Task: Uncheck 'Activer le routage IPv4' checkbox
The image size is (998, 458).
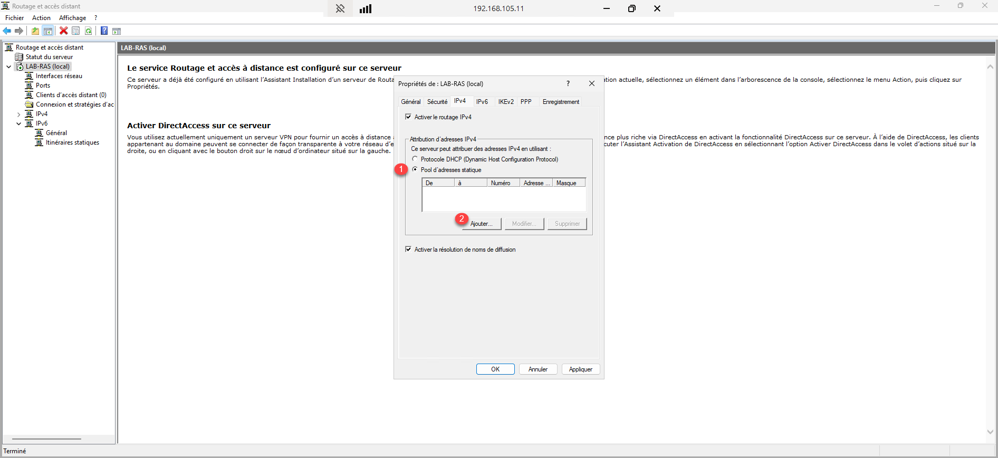Action: click(x=408, y=117)
